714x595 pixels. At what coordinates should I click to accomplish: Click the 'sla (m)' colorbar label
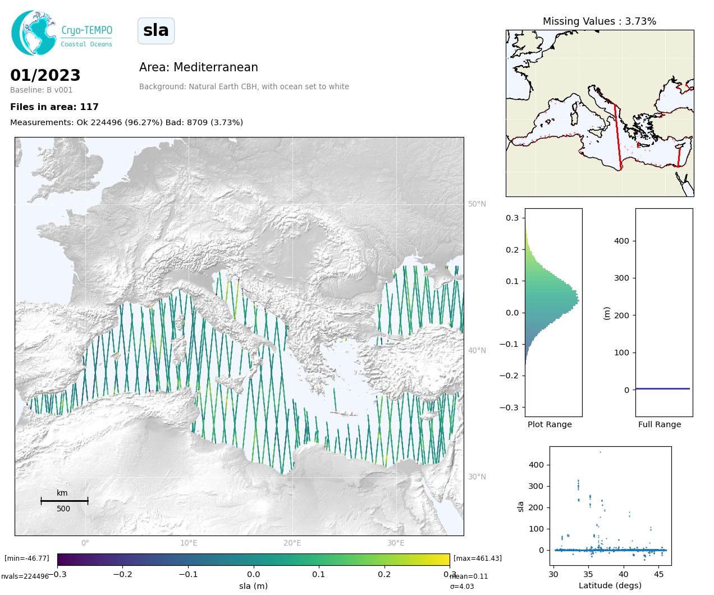pyautogui.click(x=253, y=586)
